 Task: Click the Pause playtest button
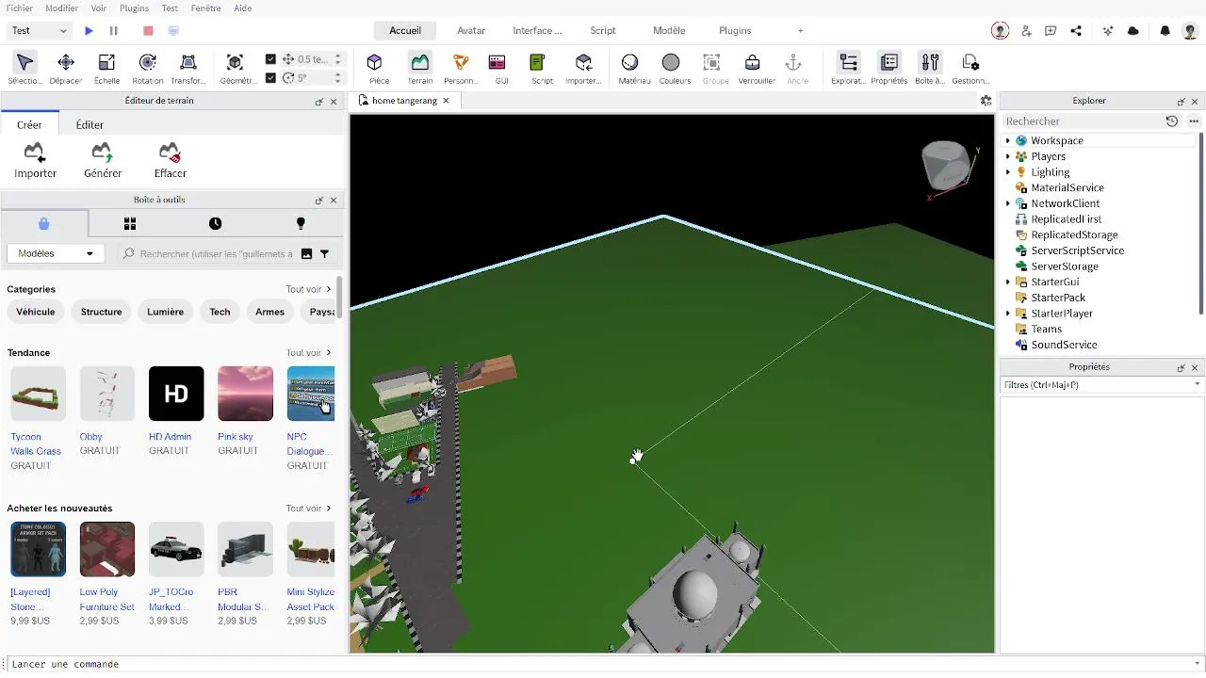coord(114,31)
